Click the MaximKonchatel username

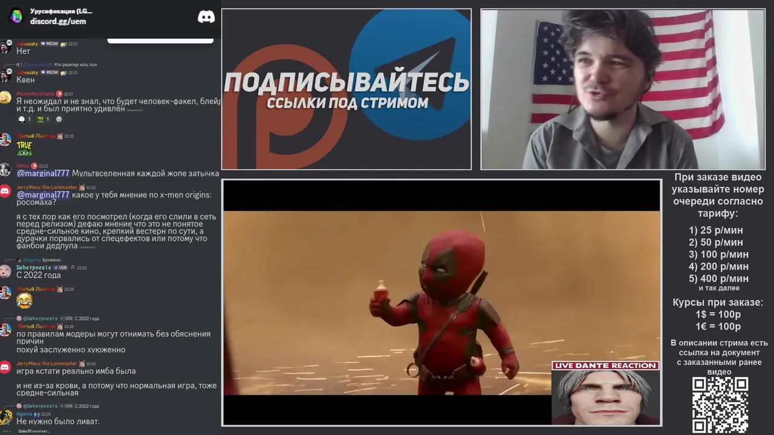pos(35,94)
